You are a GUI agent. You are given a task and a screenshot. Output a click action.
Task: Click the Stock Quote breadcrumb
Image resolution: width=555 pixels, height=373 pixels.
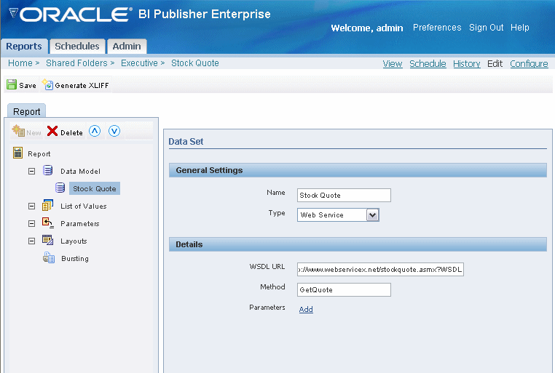tap(195, 63)
